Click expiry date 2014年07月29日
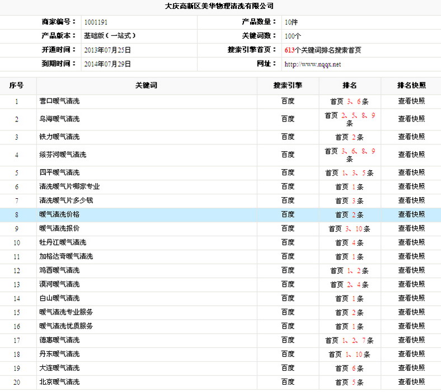 tap(107, 64)
